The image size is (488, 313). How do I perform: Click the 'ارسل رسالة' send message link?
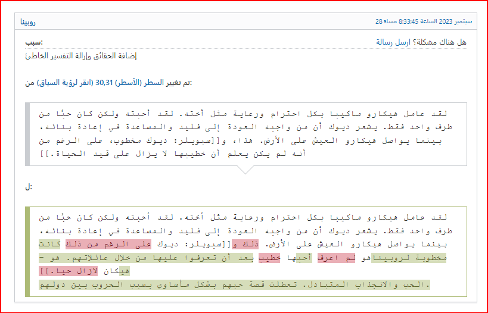[x=393, y=42]
